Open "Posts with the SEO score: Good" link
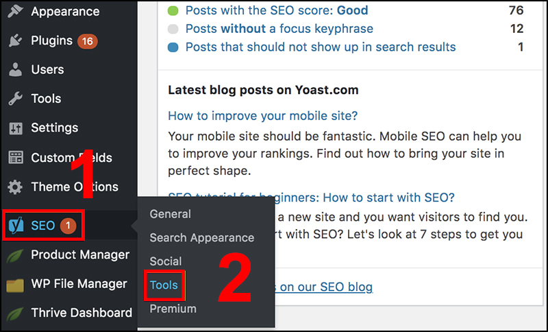This screenshot has height=332, width=548. (x=277, y=10)
